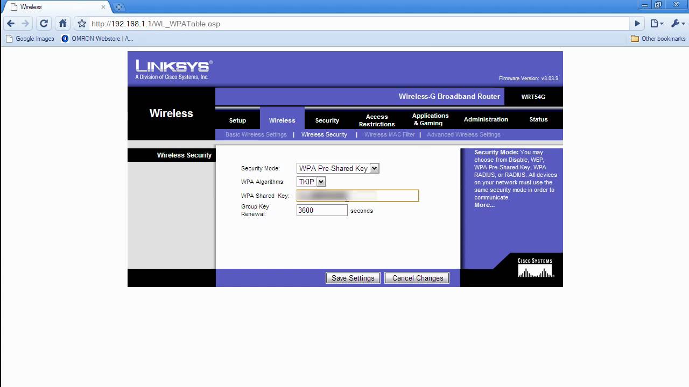Screen dimensions: 689x387
Task: Click the Group Key Renewal field
Action: (x=322, y=210)
